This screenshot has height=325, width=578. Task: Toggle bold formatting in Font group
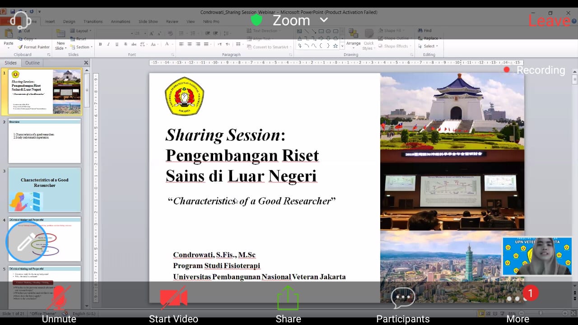100,44
